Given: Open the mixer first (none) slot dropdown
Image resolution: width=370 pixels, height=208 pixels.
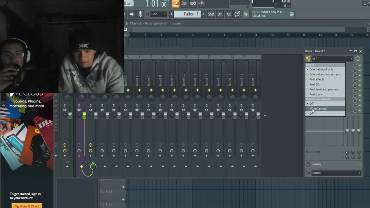Looking at the screenshot, I should click(x=336, y=164).
